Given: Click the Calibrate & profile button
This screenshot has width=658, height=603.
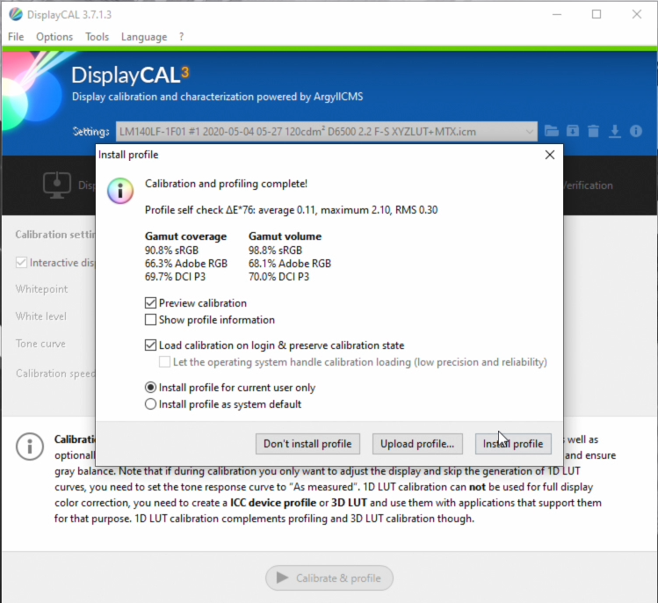Looking at the screenshot, I should click(329, 578).
